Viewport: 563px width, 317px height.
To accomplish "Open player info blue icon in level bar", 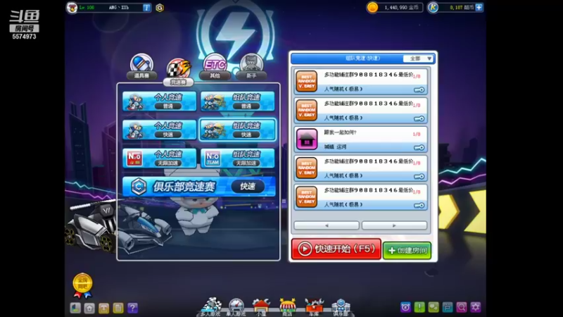I will point(146,8).
